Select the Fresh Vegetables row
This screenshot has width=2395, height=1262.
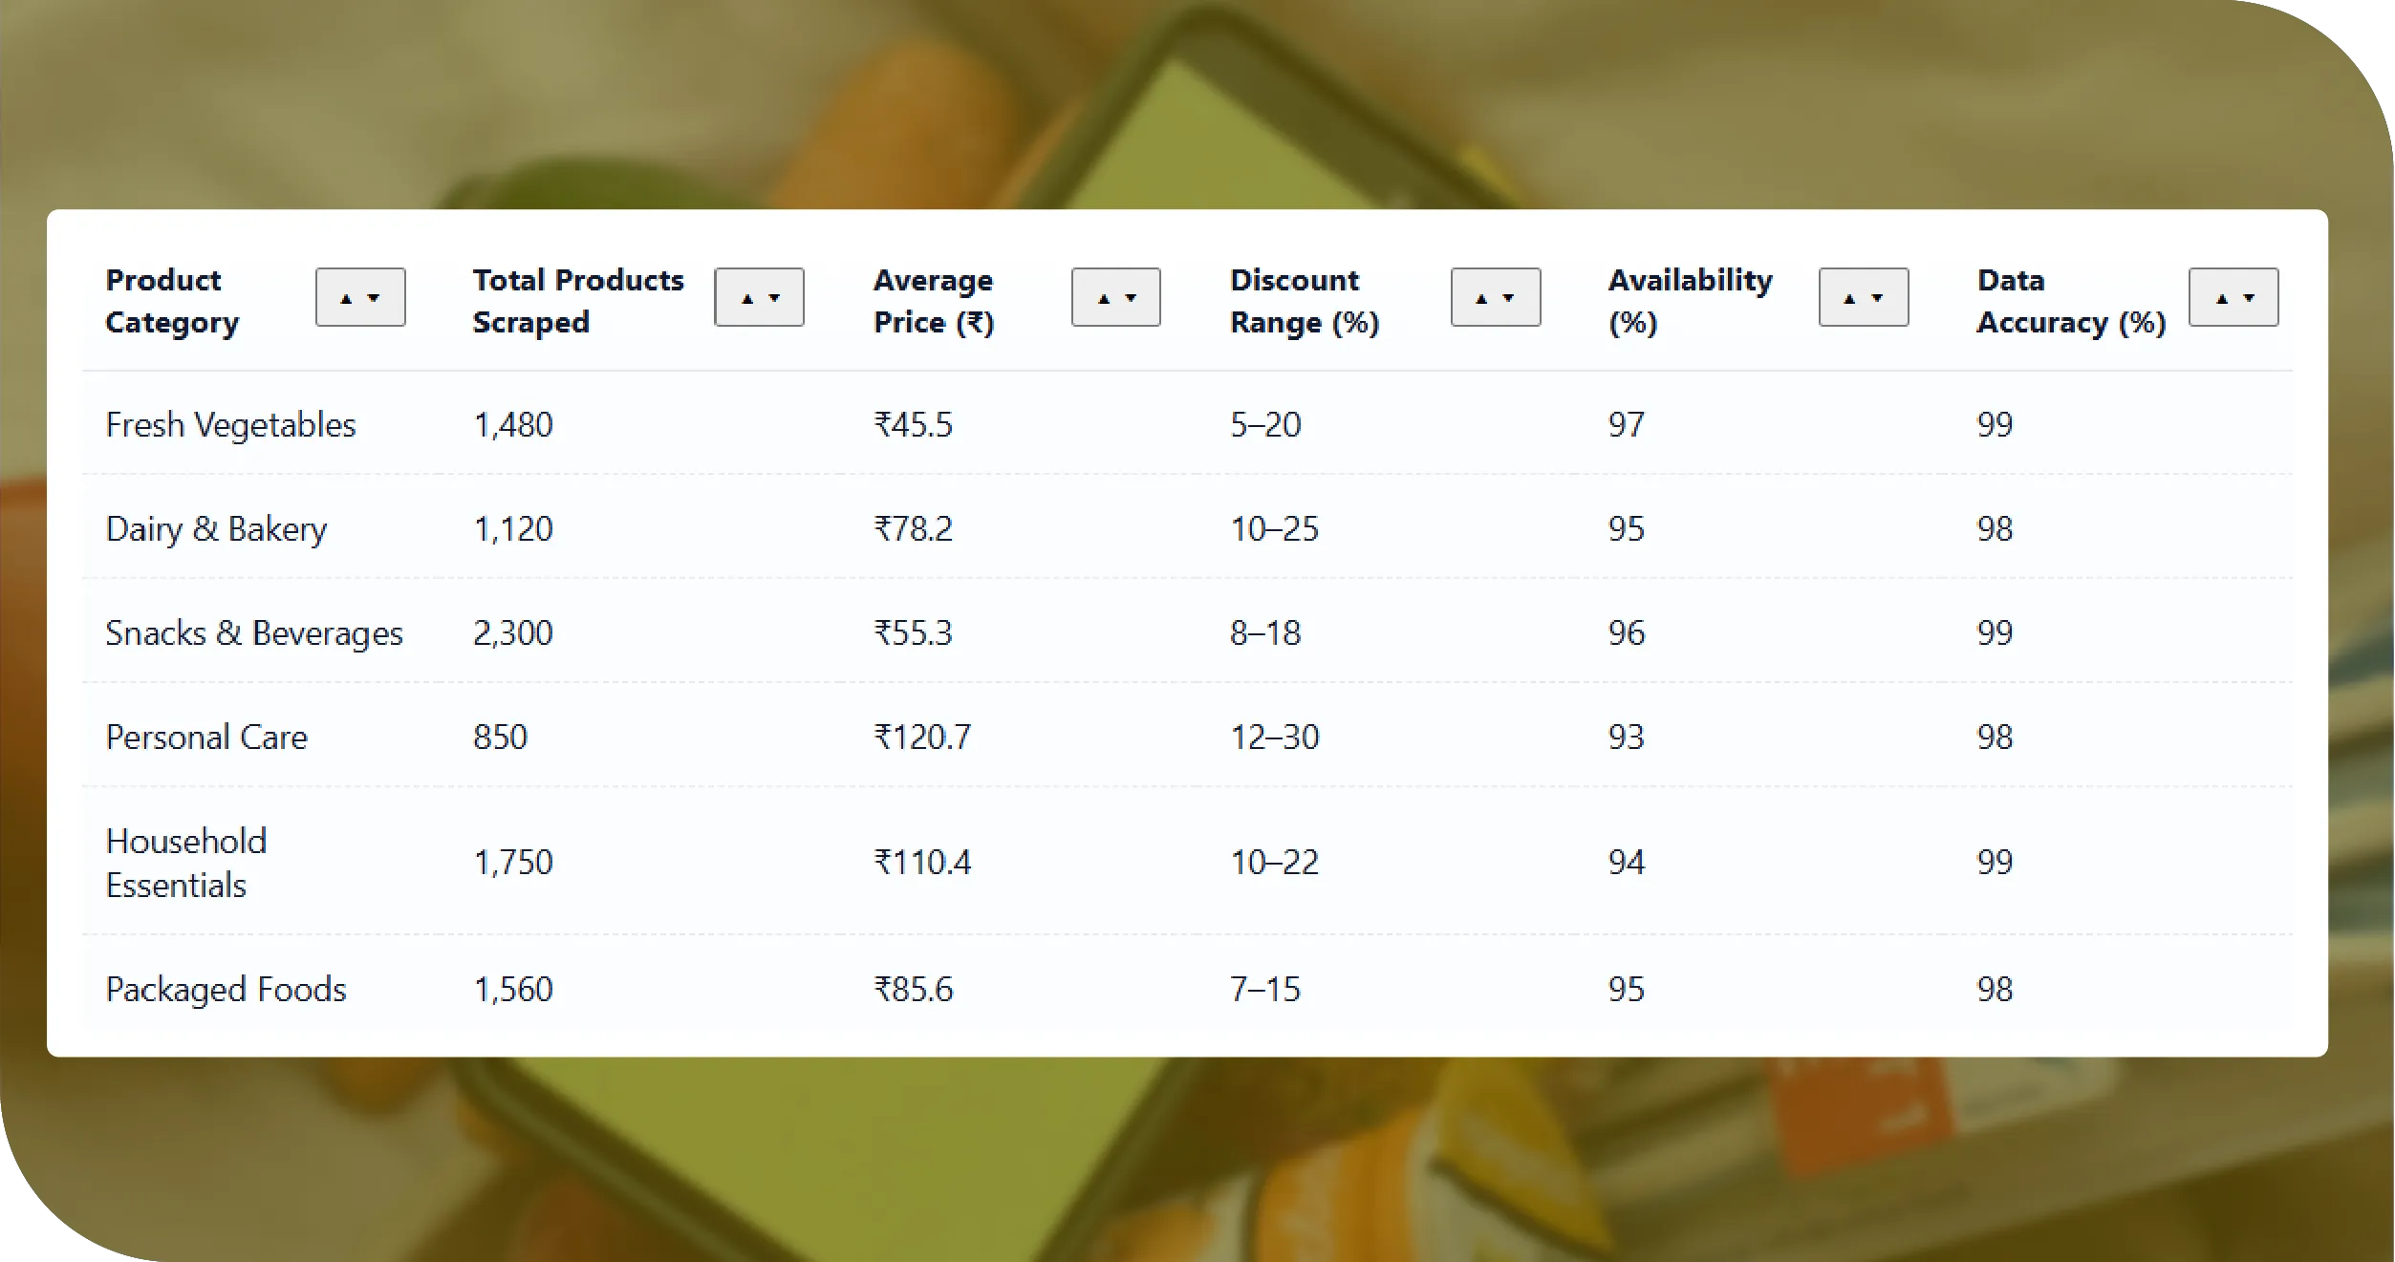pyautogui.click(x=230, y=425)
